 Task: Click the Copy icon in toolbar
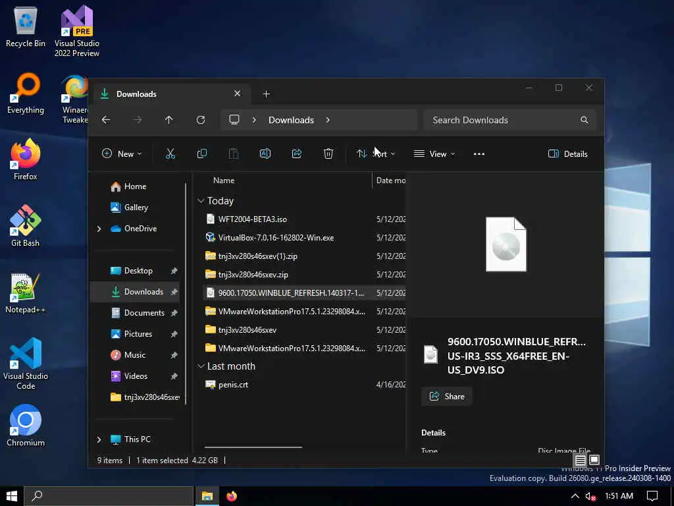(202, 154)
